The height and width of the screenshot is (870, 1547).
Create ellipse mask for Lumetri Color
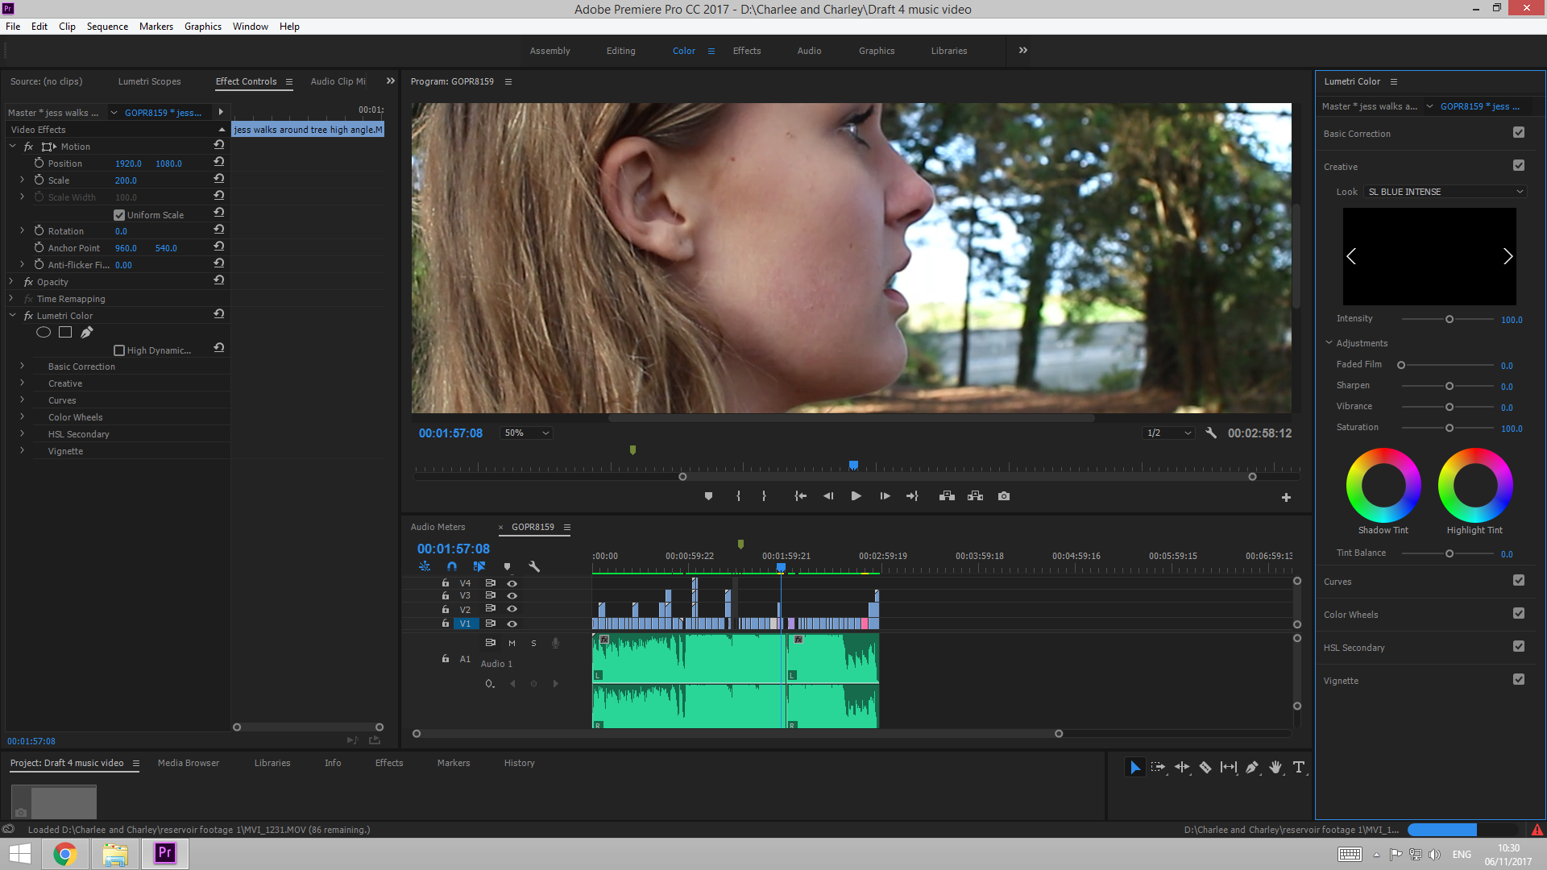tap(44, 332)
